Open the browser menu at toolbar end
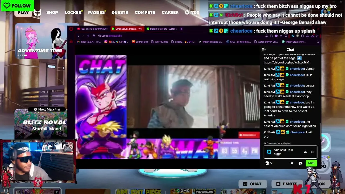Image resolution: width=345 pixels, height=194 pixels. coord(317,36)
